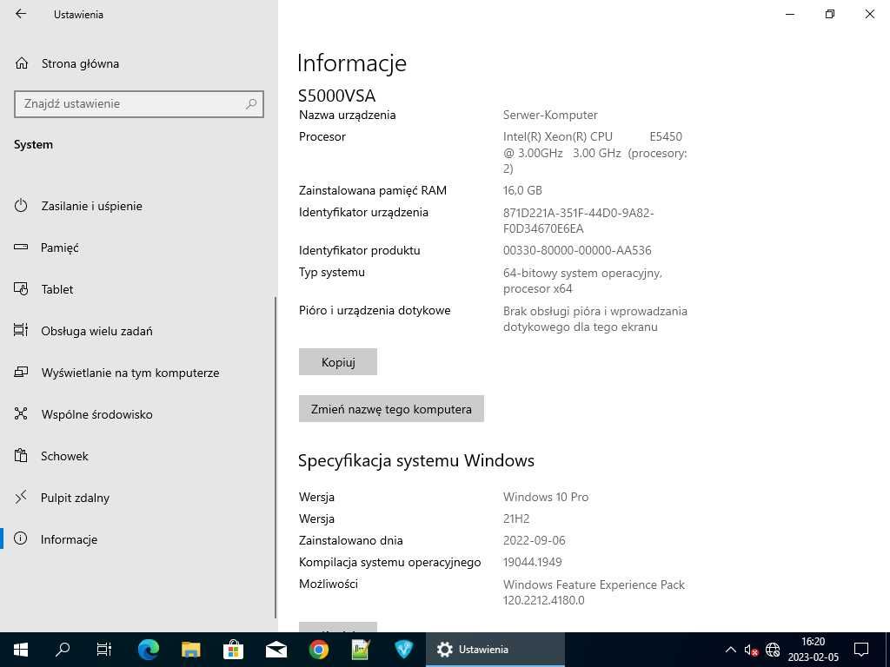The height and width of the screenshot is (667, 890).
Task: Open the green notepad app on taskbar
Action: click(x=361, y=650)
